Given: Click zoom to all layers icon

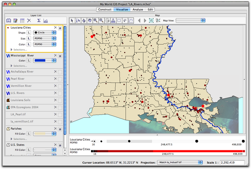Looking at the screenshot, I should [158, 20].
